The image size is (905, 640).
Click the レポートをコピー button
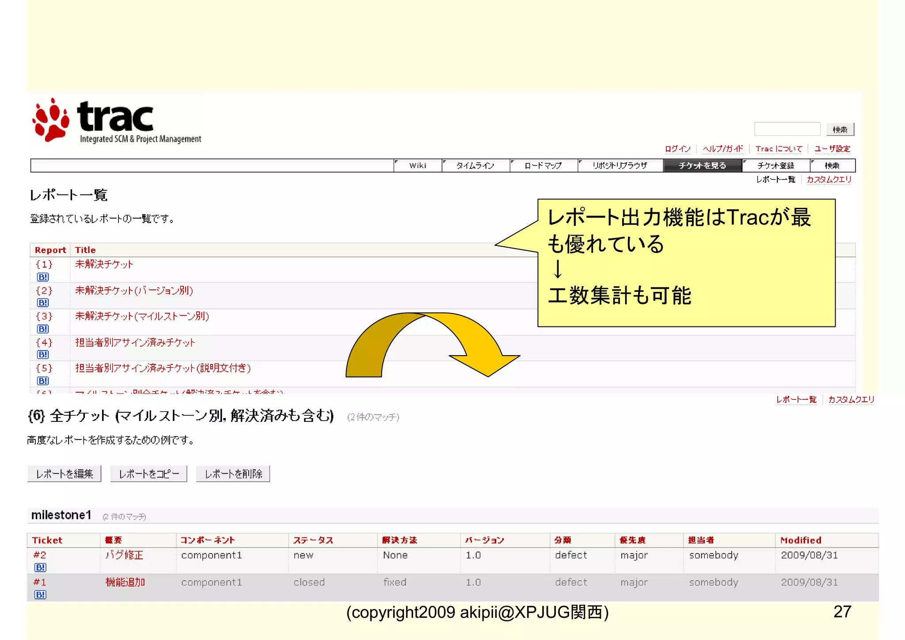coord(149,474)
